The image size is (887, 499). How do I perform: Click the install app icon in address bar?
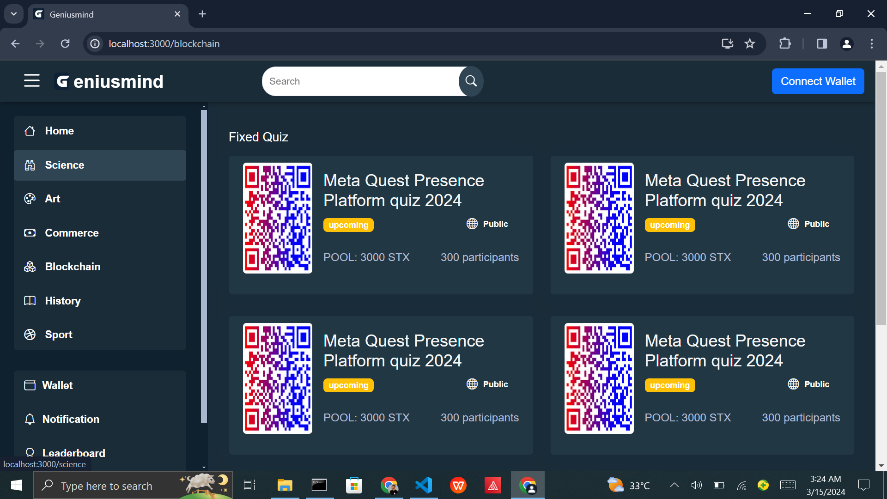[727, 44]
